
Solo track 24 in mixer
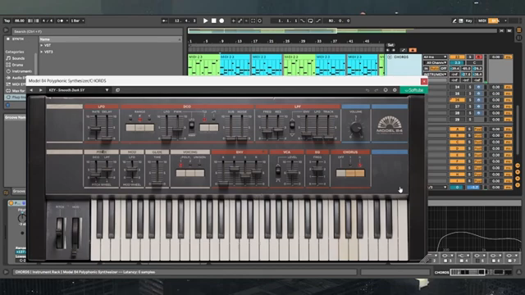point(470,87)
